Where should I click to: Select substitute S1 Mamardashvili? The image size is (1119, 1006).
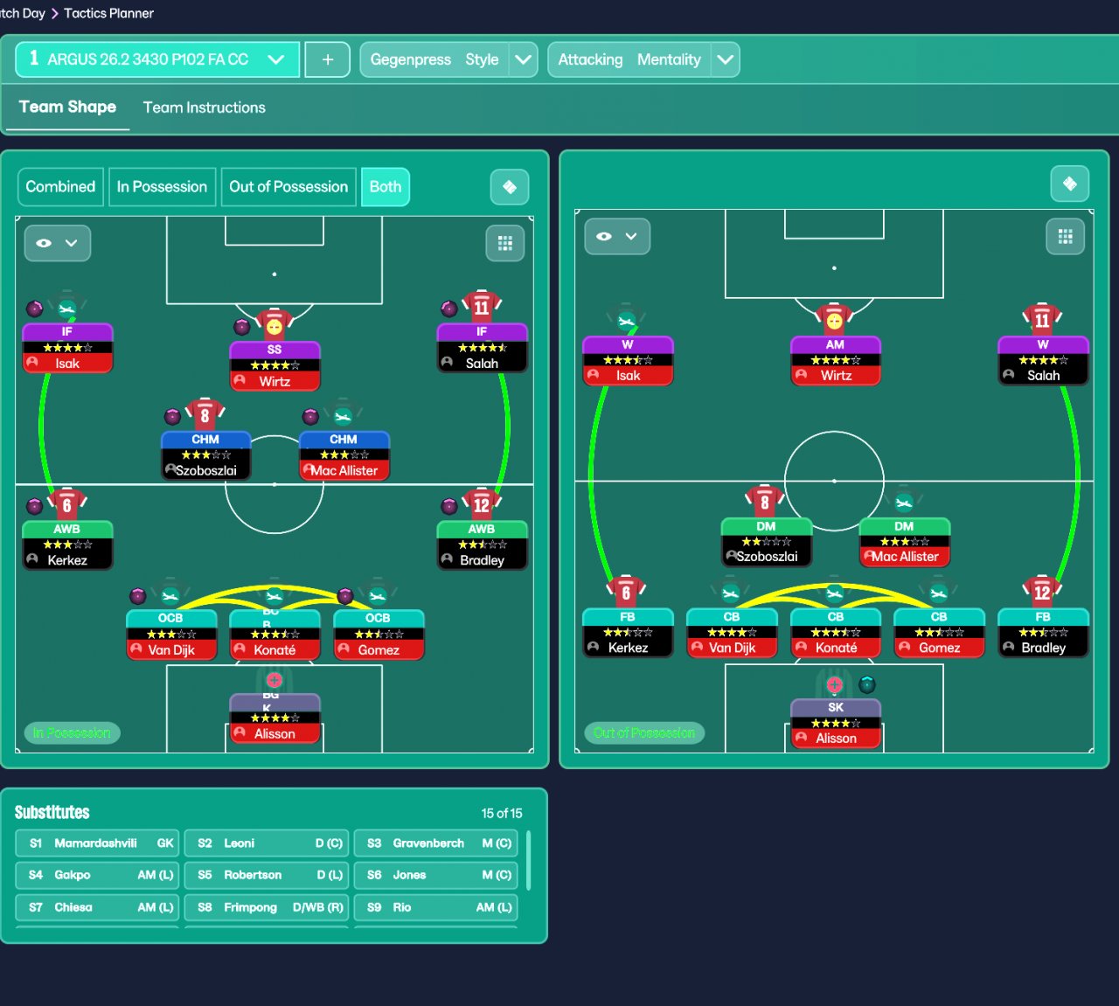pyautogui.click(x=97, y=843)
